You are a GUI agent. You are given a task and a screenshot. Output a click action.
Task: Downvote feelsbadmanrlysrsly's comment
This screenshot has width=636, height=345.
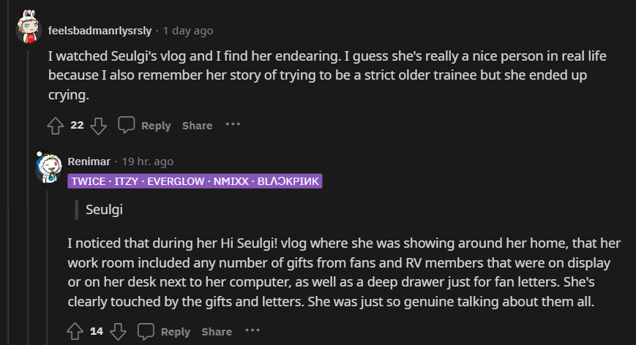coord(99,126)
